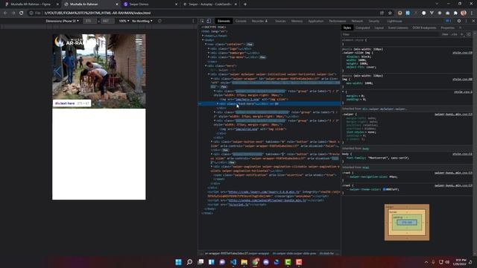This screenshot has height=268, width=477.
Task: Bookmark this page with star icon
Action: tap(390, 13)
